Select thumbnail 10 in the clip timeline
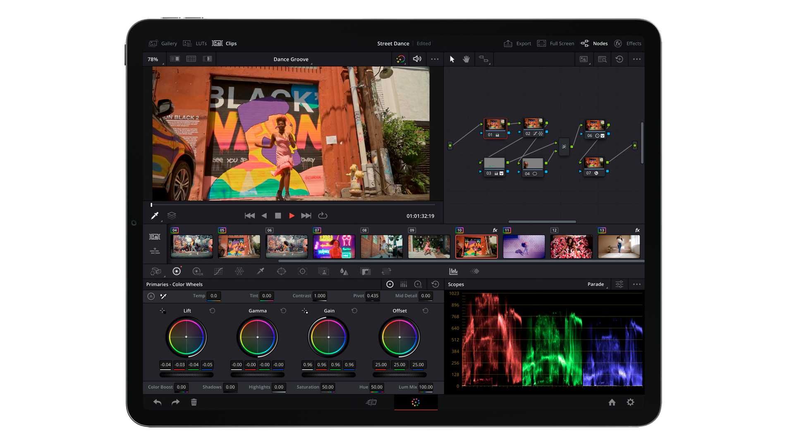 click(x=476, y=246)
